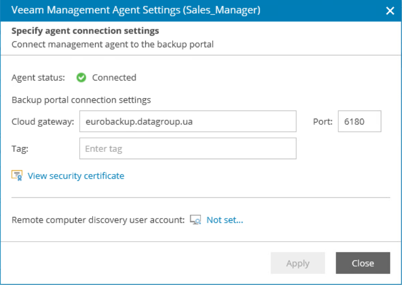402x285 pixels.
Task: Click the 'Port:' label
Action: tap(323, 122)
